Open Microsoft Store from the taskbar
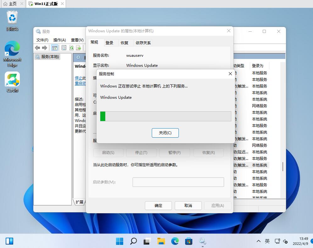 pyautogui.click(x=189, y=241)
